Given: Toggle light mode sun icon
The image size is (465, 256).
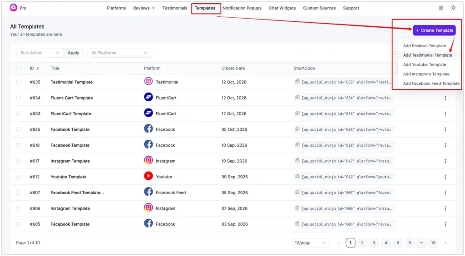Looking at the screenshot, I should 453,8.
